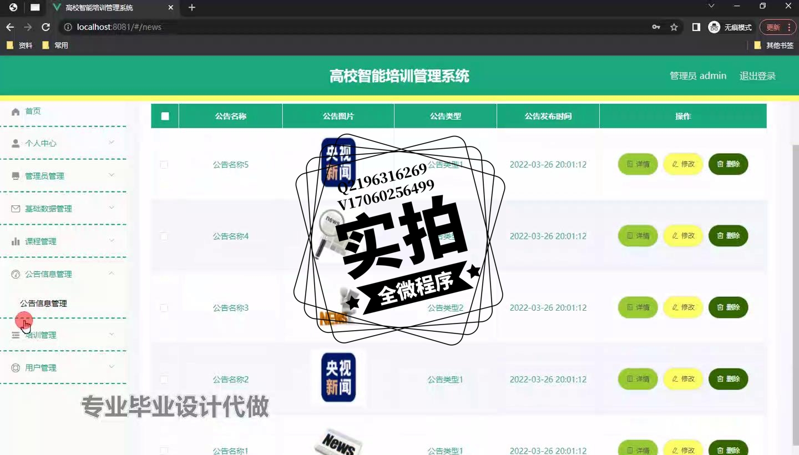Check the checkbox for 公告名称3 row
799x455 pixels.
pyautogui.click(x=164, y=308)
